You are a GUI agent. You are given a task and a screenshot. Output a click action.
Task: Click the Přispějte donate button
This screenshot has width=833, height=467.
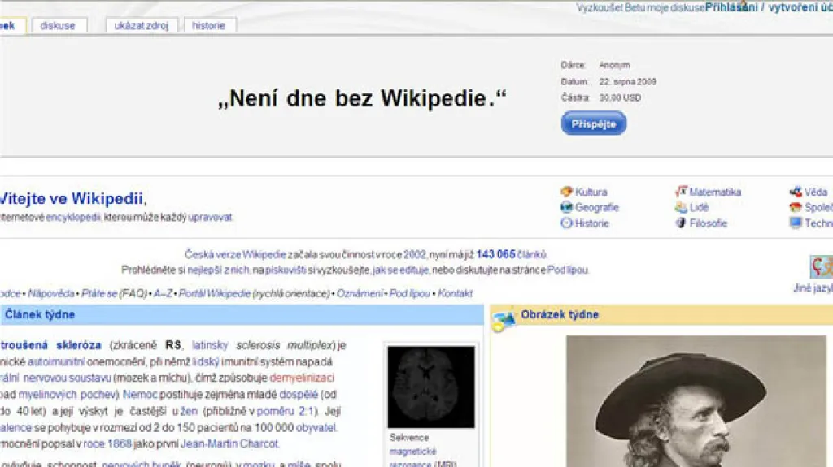coord(593,123)
